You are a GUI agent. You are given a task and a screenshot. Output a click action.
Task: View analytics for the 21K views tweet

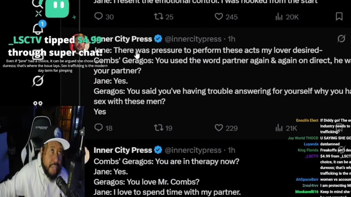(x=279, y=128)
